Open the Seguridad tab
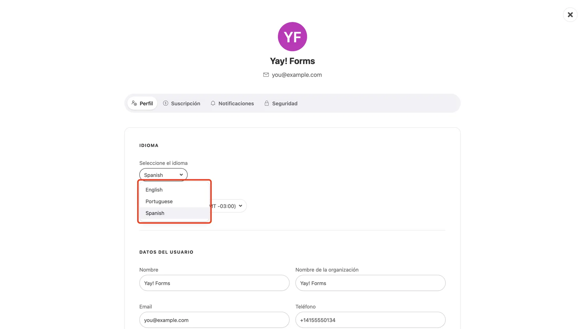 coord(281,103)
